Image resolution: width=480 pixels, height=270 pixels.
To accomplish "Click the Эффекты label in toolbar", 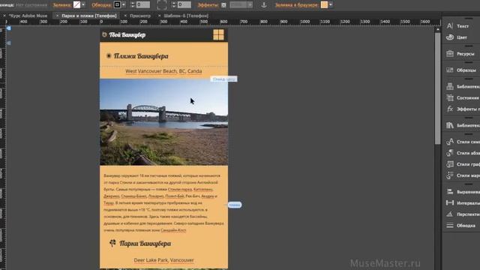I will 208,5.
